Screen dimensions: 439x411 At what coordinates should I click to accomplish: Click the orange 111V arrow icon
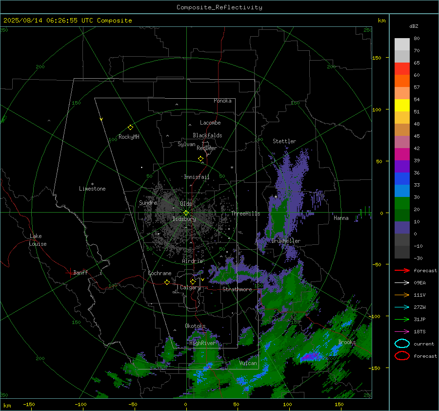pos(402,295)
